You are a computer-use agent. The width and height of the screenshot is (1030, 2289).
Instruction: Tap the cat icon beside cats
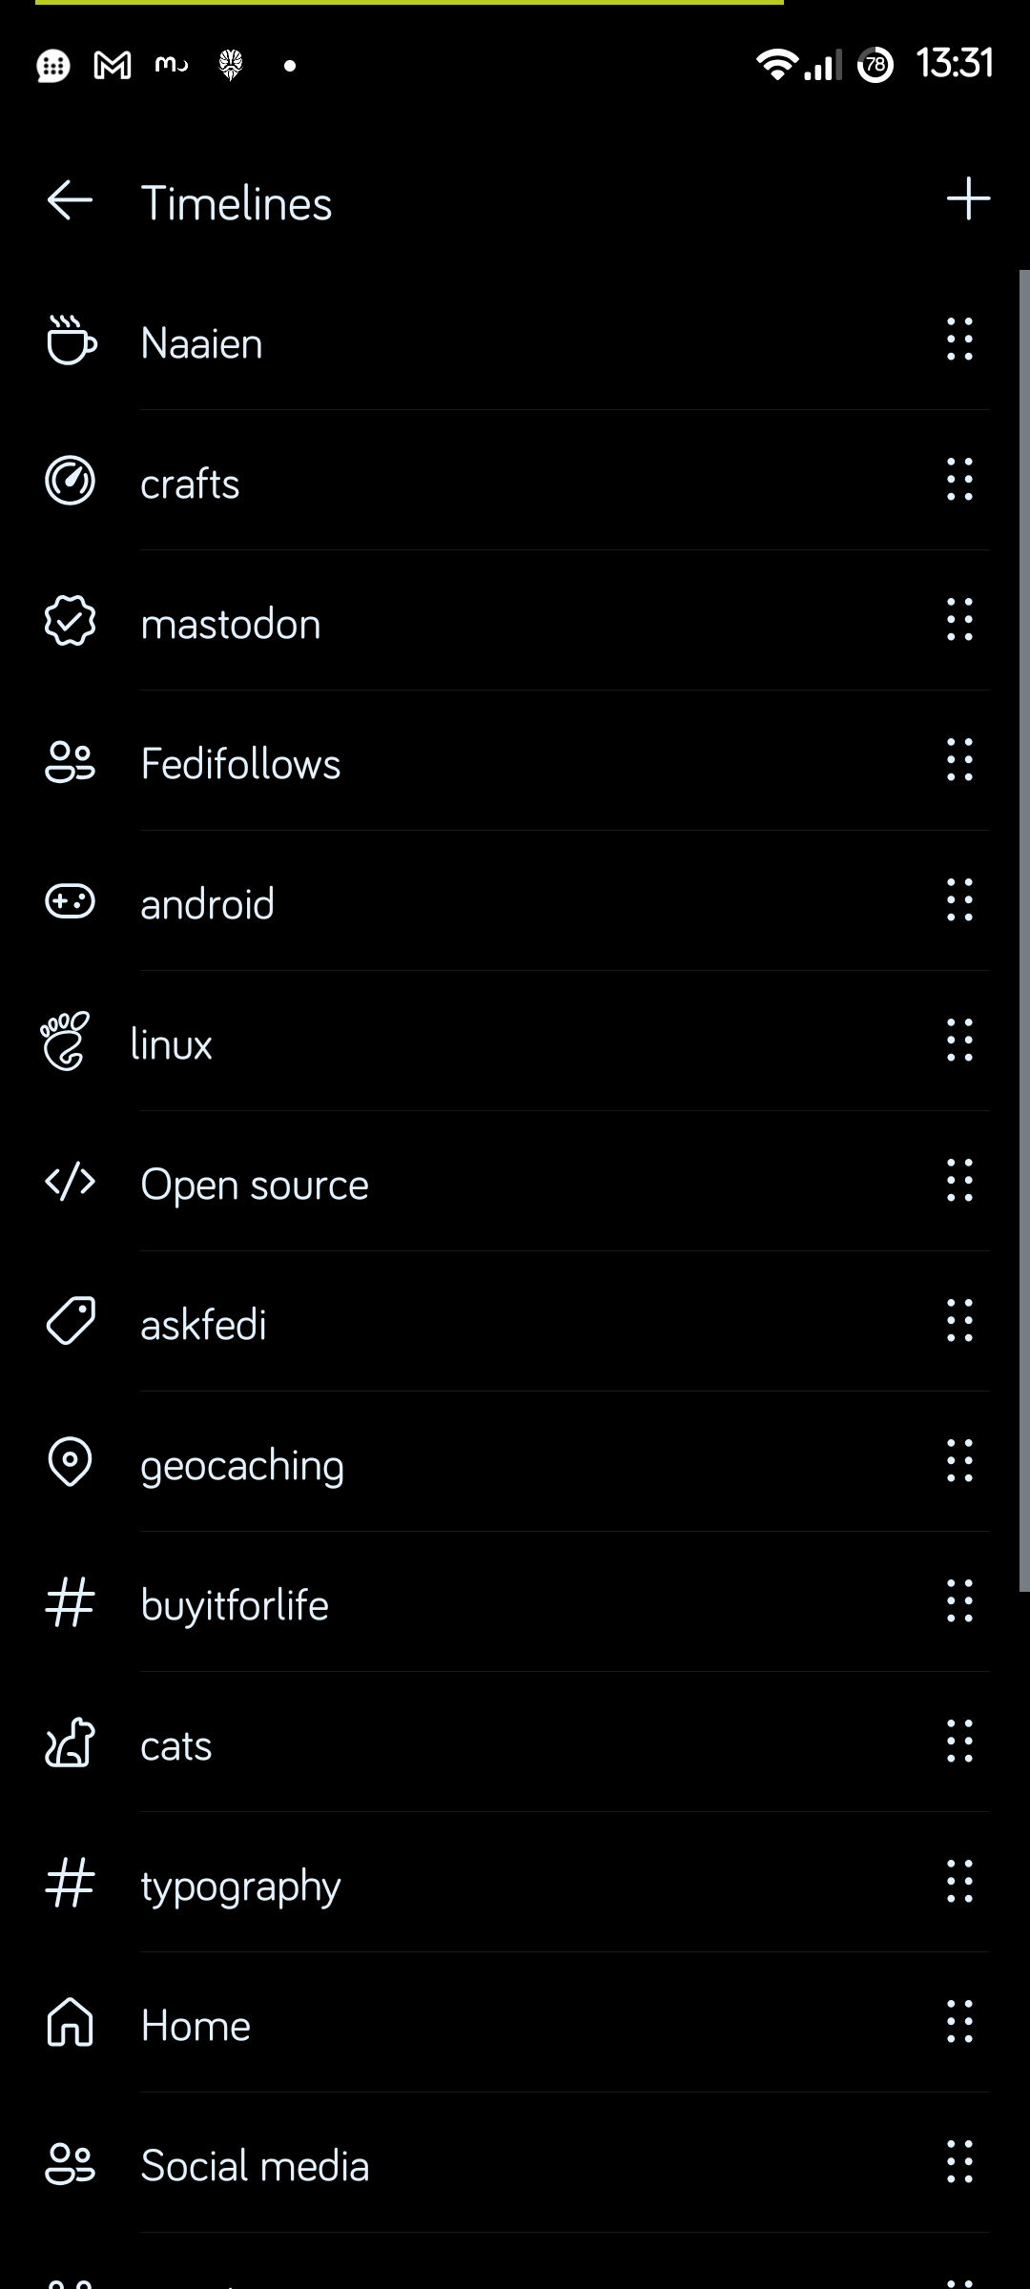(71, 1743)
